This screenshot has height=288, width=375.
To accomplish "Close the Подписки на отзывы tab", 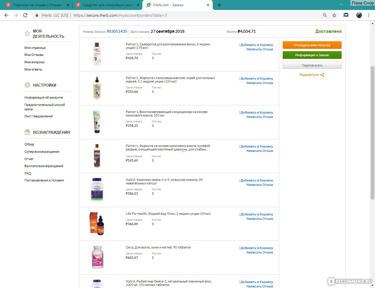I will [68, 5].
